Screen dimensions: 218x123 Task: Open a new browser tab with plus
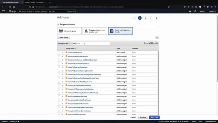(50, 2)
